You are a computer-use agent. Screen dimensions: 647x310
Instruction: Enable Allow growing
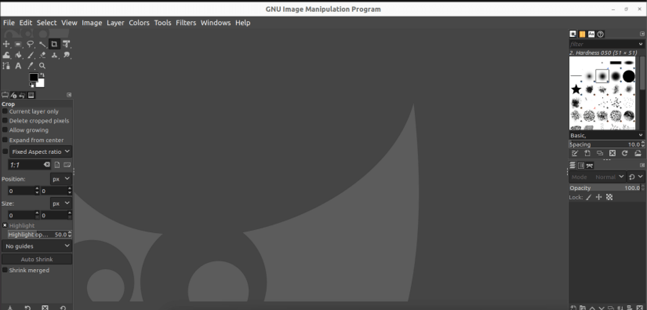(x=5, y=130)
